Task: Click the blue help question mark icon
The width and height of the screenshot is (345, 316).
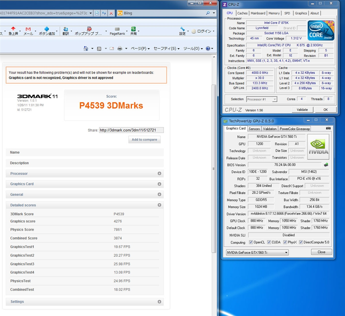Action: (x=208, y=48)
